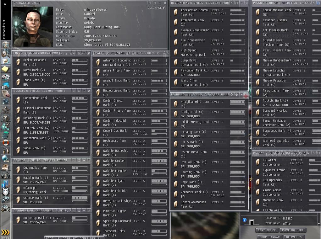Image resolution: width=321 pixels, height=239 pixels.
Task: Select the Heavy Assault Ships skill row
Action: [130, 203]
